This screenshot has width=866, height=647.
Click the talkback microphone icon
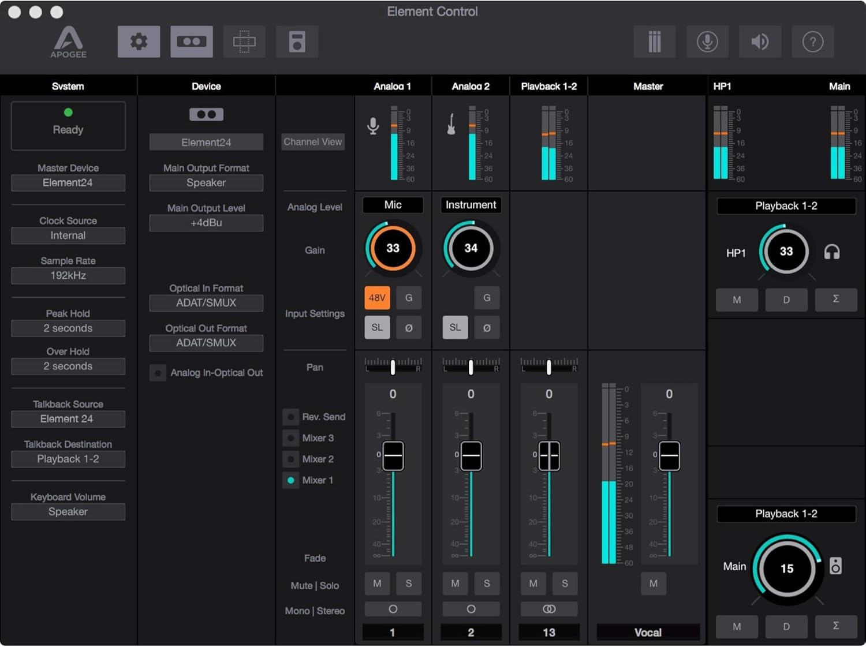(x=707, y=42)
